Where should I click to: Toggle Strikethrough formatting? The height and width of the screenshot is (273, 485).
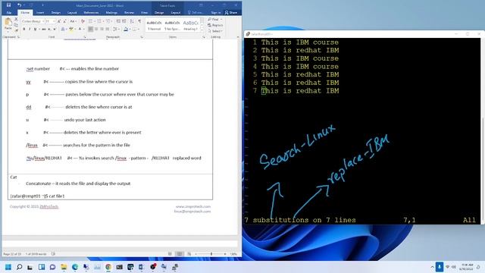[44, 29]
